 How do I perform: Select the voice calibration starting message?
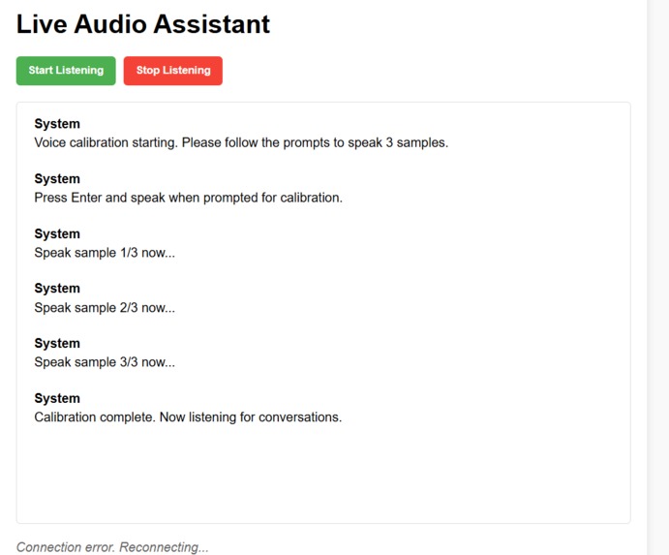tap(241, 142)
